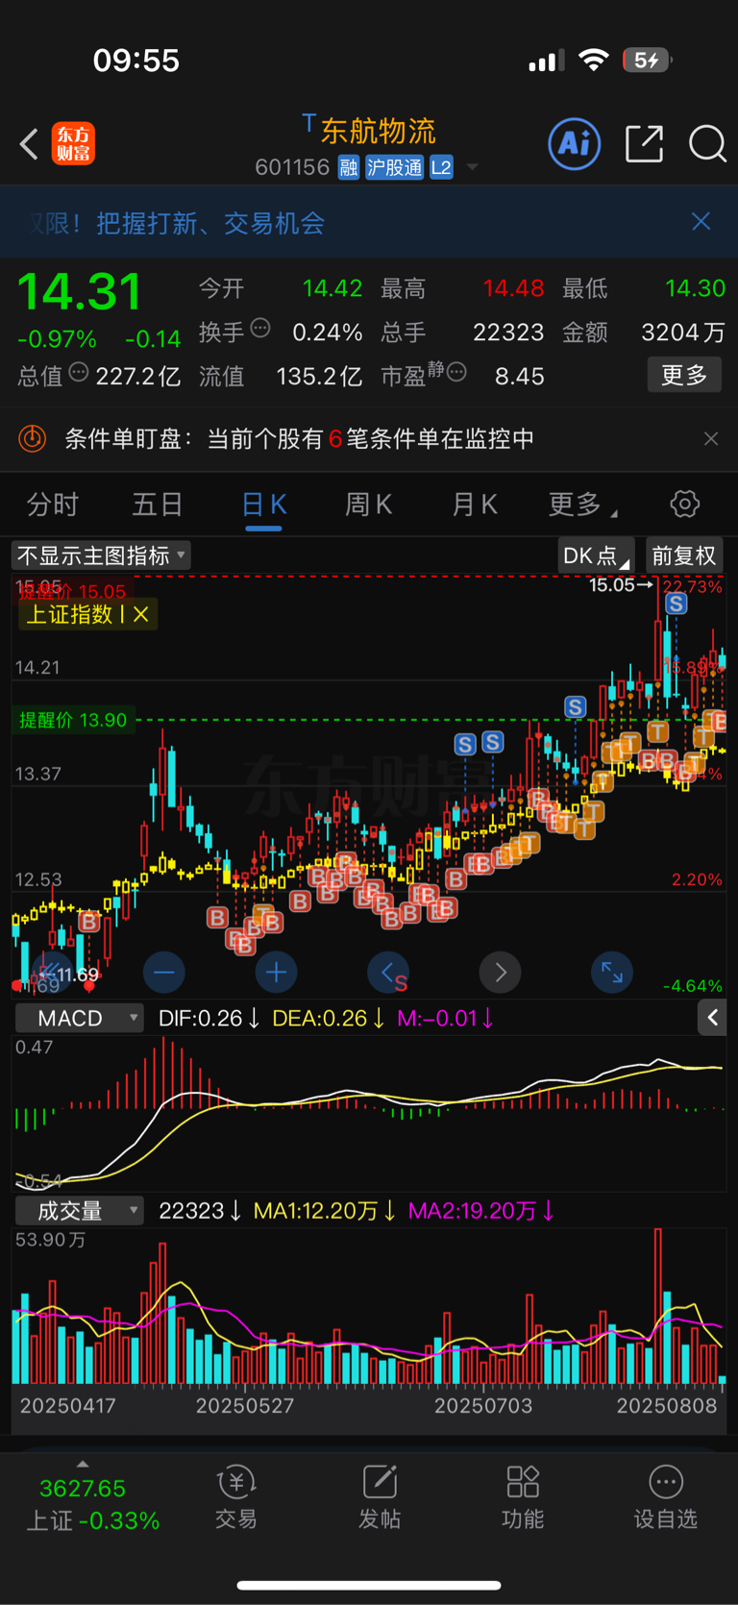738x1605 pixels.
Task: Tap the current price 14.31
Action: click(80, 291)
